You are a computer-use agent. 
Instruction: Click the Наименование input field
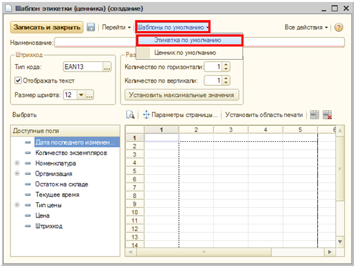pyautogui.click(x=200, y=43)
